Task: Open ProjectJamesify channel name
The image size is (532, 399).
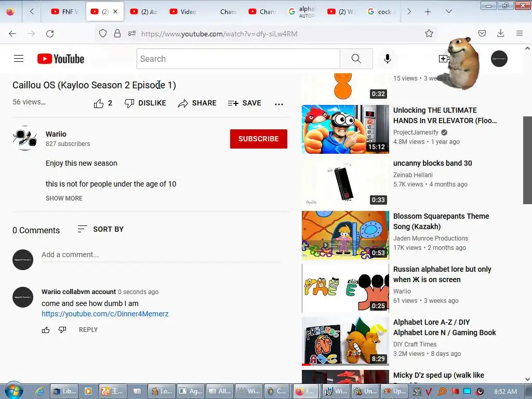Action: click(x=416, y=132)
